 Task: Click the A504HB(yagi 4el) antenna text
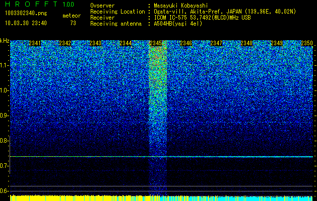[x=178, y=24]
